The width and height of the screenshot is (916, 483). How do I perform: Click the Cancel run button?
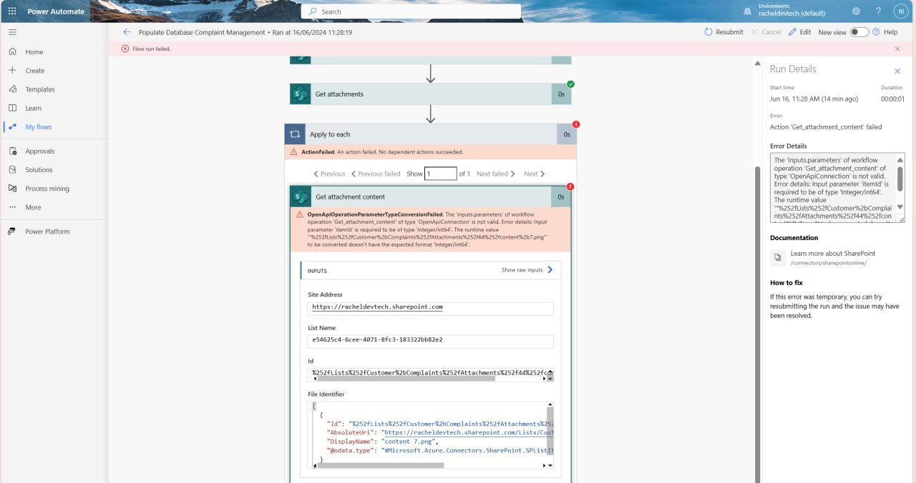click(x=766, y=32)
